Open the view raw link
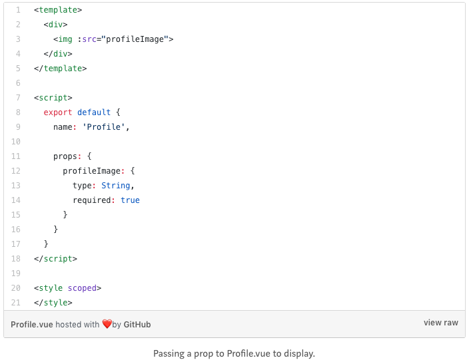471x360 pixels. pos(440,323)
